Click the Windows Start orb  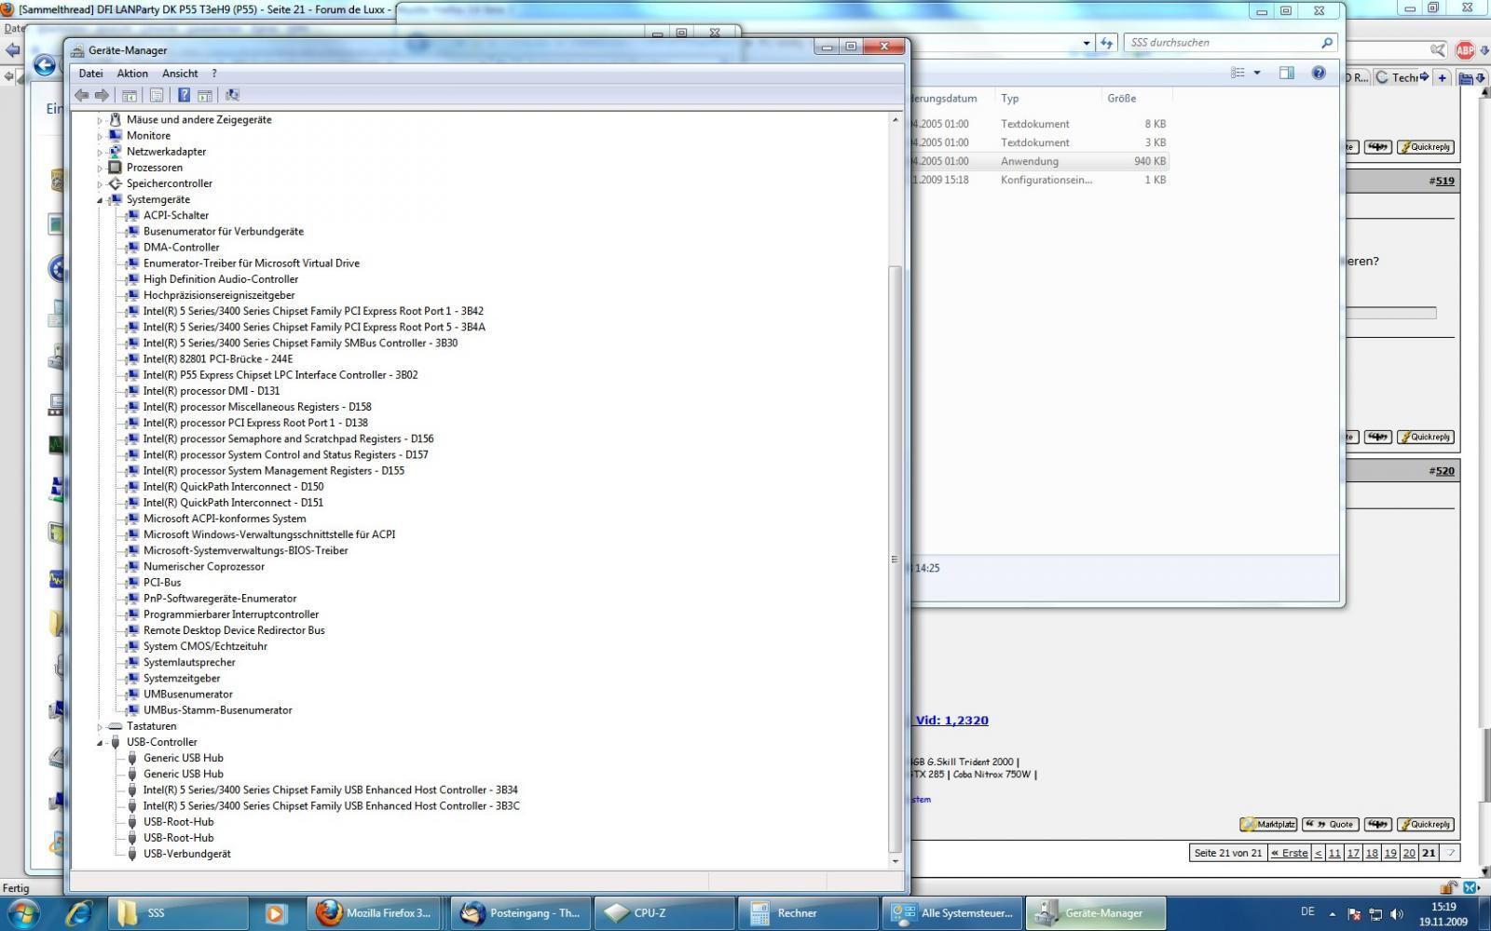[x=22, y=913]
